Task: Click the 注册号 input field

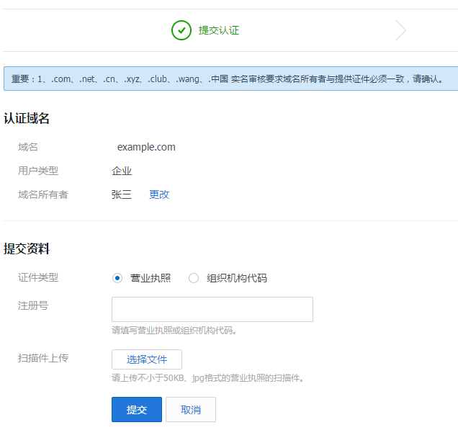Action: coord(212,309)
